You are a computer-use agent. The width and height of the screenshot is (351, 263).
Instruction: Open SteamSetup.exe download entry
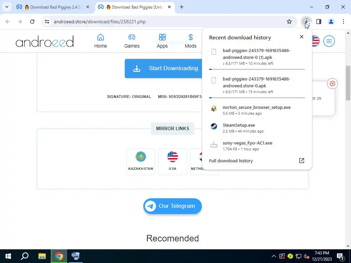(257, 128)
